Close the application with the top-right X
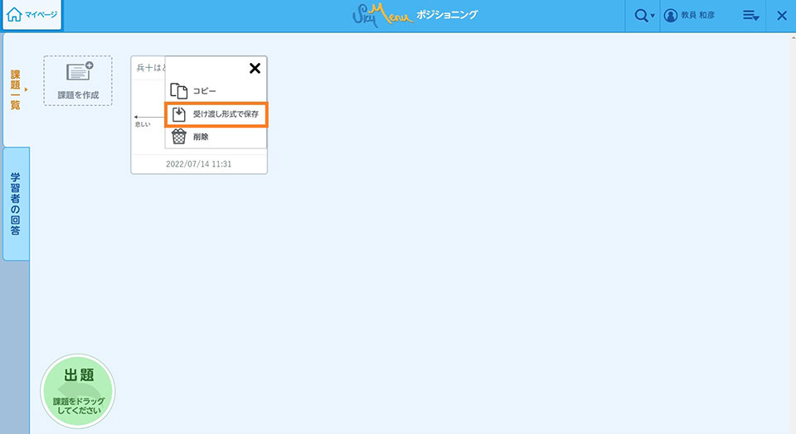 coord(781,16)
